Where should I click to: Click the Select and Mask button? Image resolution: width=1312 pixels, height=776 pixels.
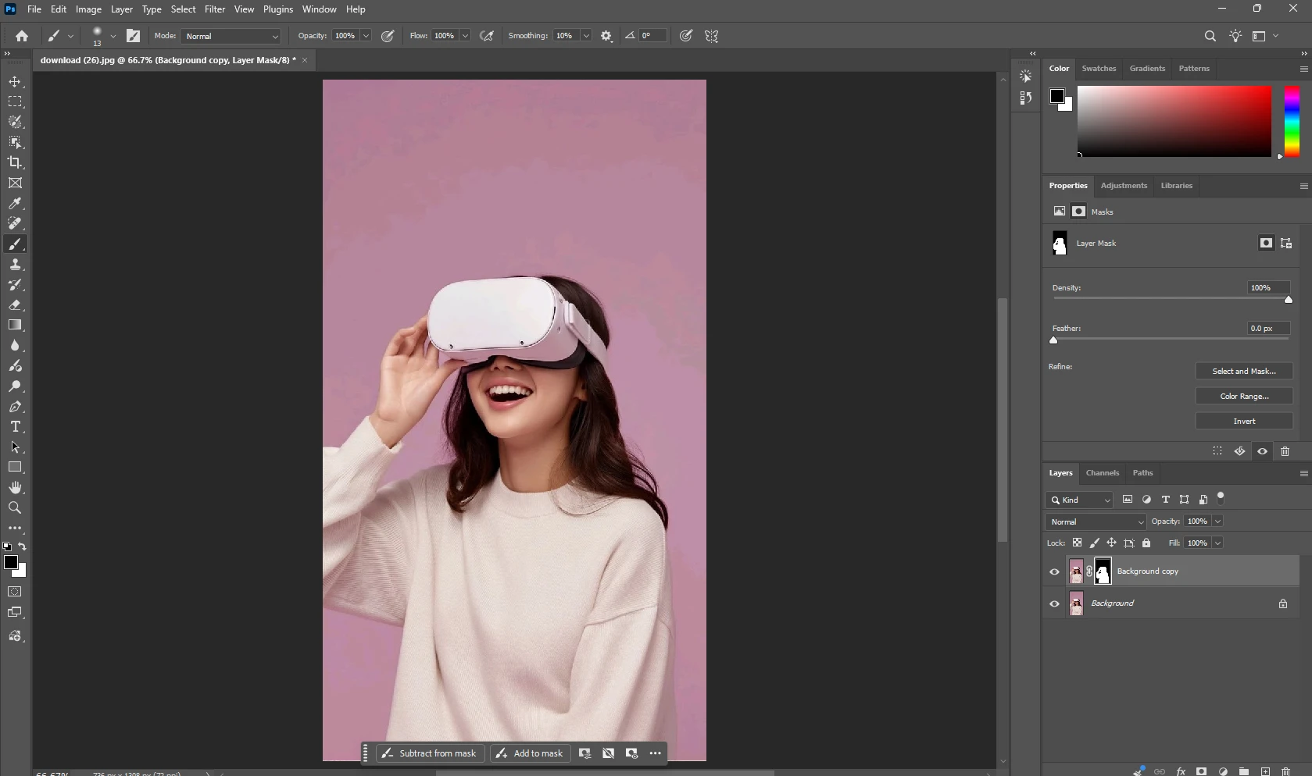pyautogui.click(x=1244, y=372)
